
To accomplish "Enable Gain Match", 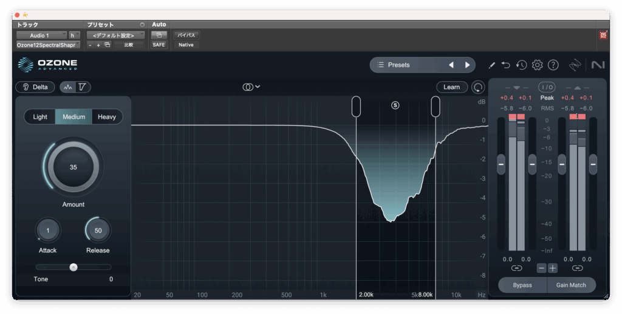I will pos(571,285).
